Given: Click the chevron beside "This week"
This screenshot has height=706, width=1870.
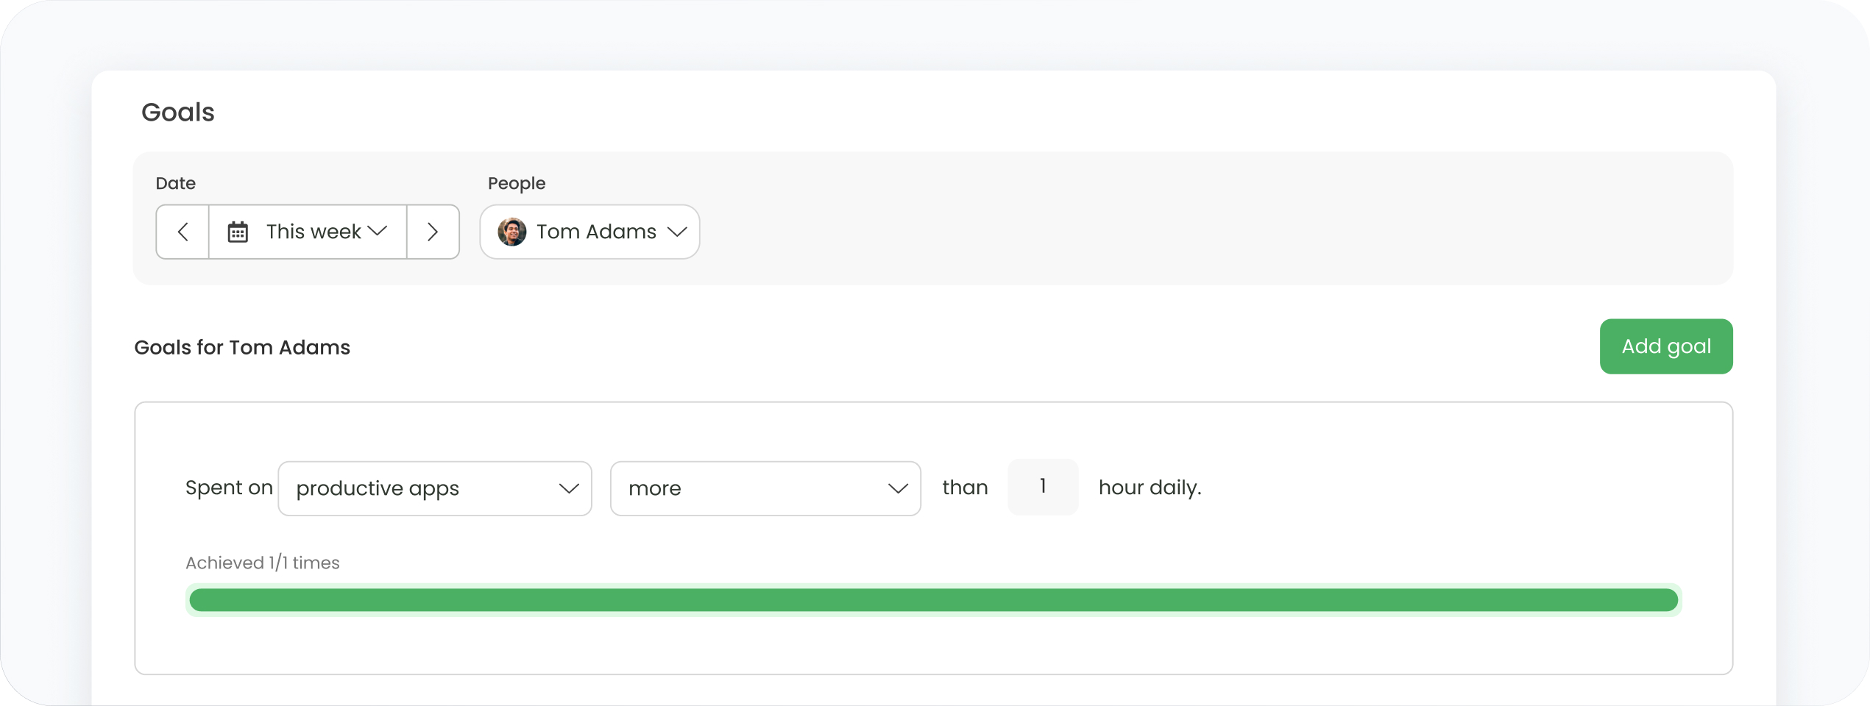Looking at the screenshot, I should 378,232.
